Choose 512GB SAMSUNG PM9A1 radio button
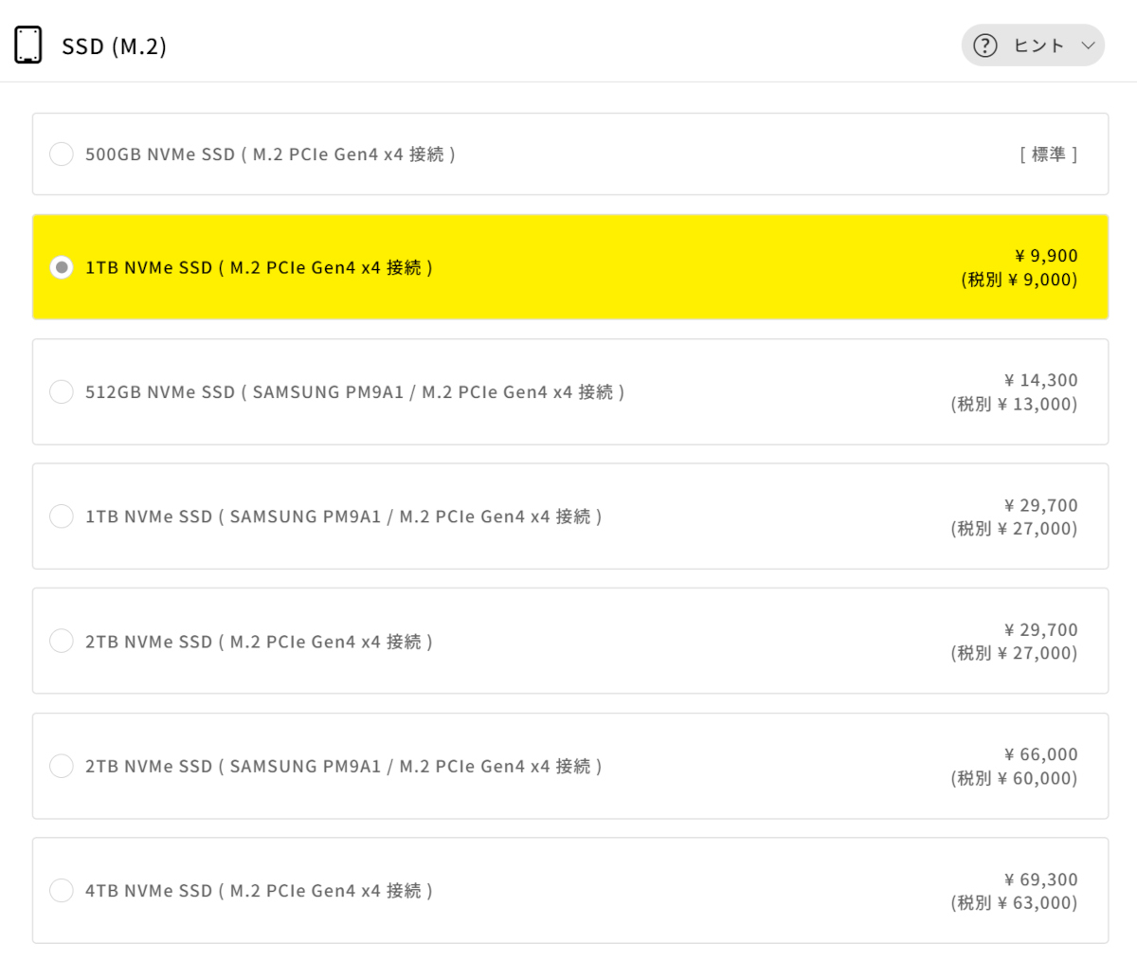The image size is (1137, 979). pyautogui.click(x=62, y=391)
